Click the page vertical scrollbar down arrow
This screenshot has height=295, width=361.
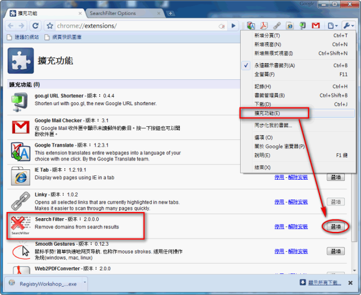[354, 270]
